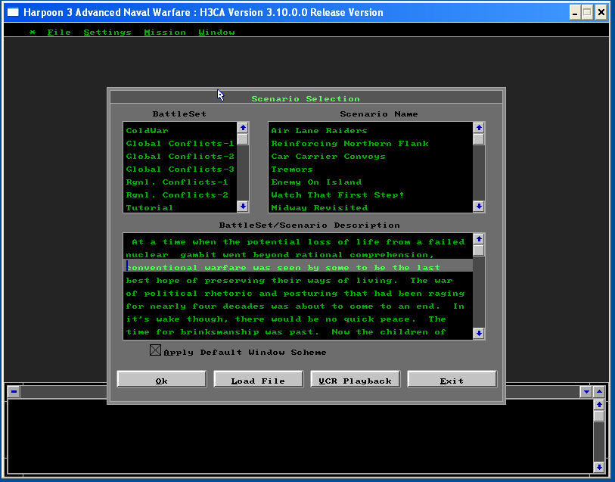Image resolution: width=615 pixels, height=482 pixels.
Task: Minimize the Harpoon 3 window
Action: pos(575,13)
